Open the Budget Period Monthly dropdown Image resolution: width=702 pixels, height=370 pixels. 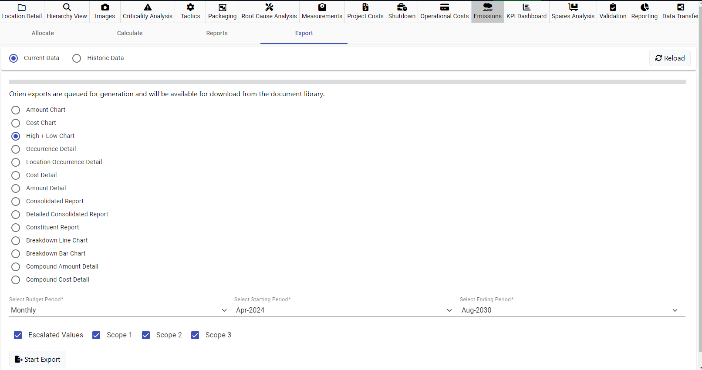118,310
